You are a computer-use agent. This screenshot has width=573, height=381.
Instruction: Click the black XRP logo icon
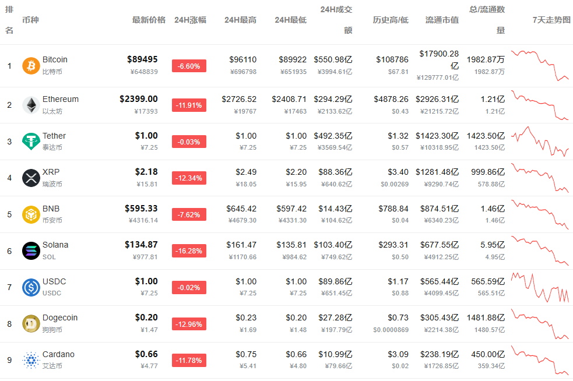point(31,178)
